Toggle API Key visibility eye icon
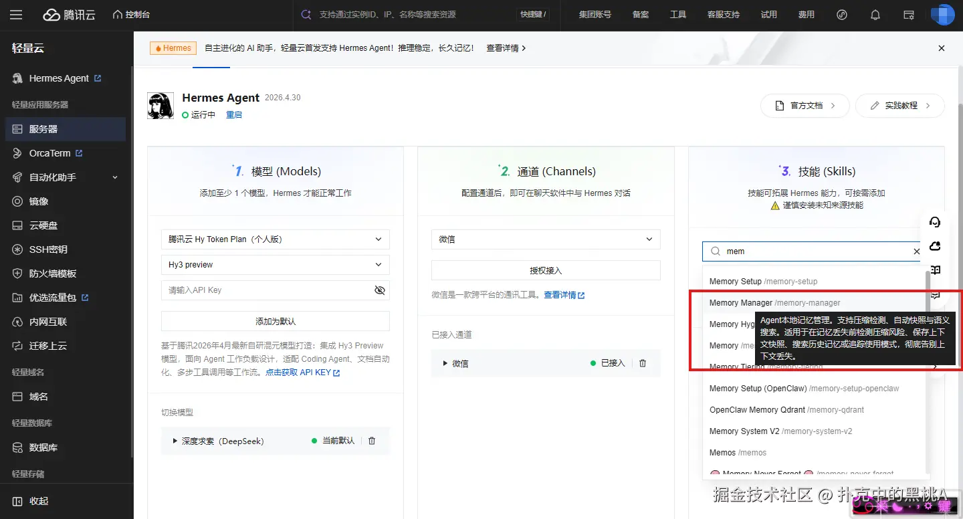 pyautogui.click(x=380, y=290)
